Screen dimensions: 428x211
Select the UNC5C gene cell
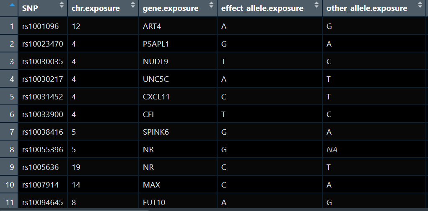(178, 79)
